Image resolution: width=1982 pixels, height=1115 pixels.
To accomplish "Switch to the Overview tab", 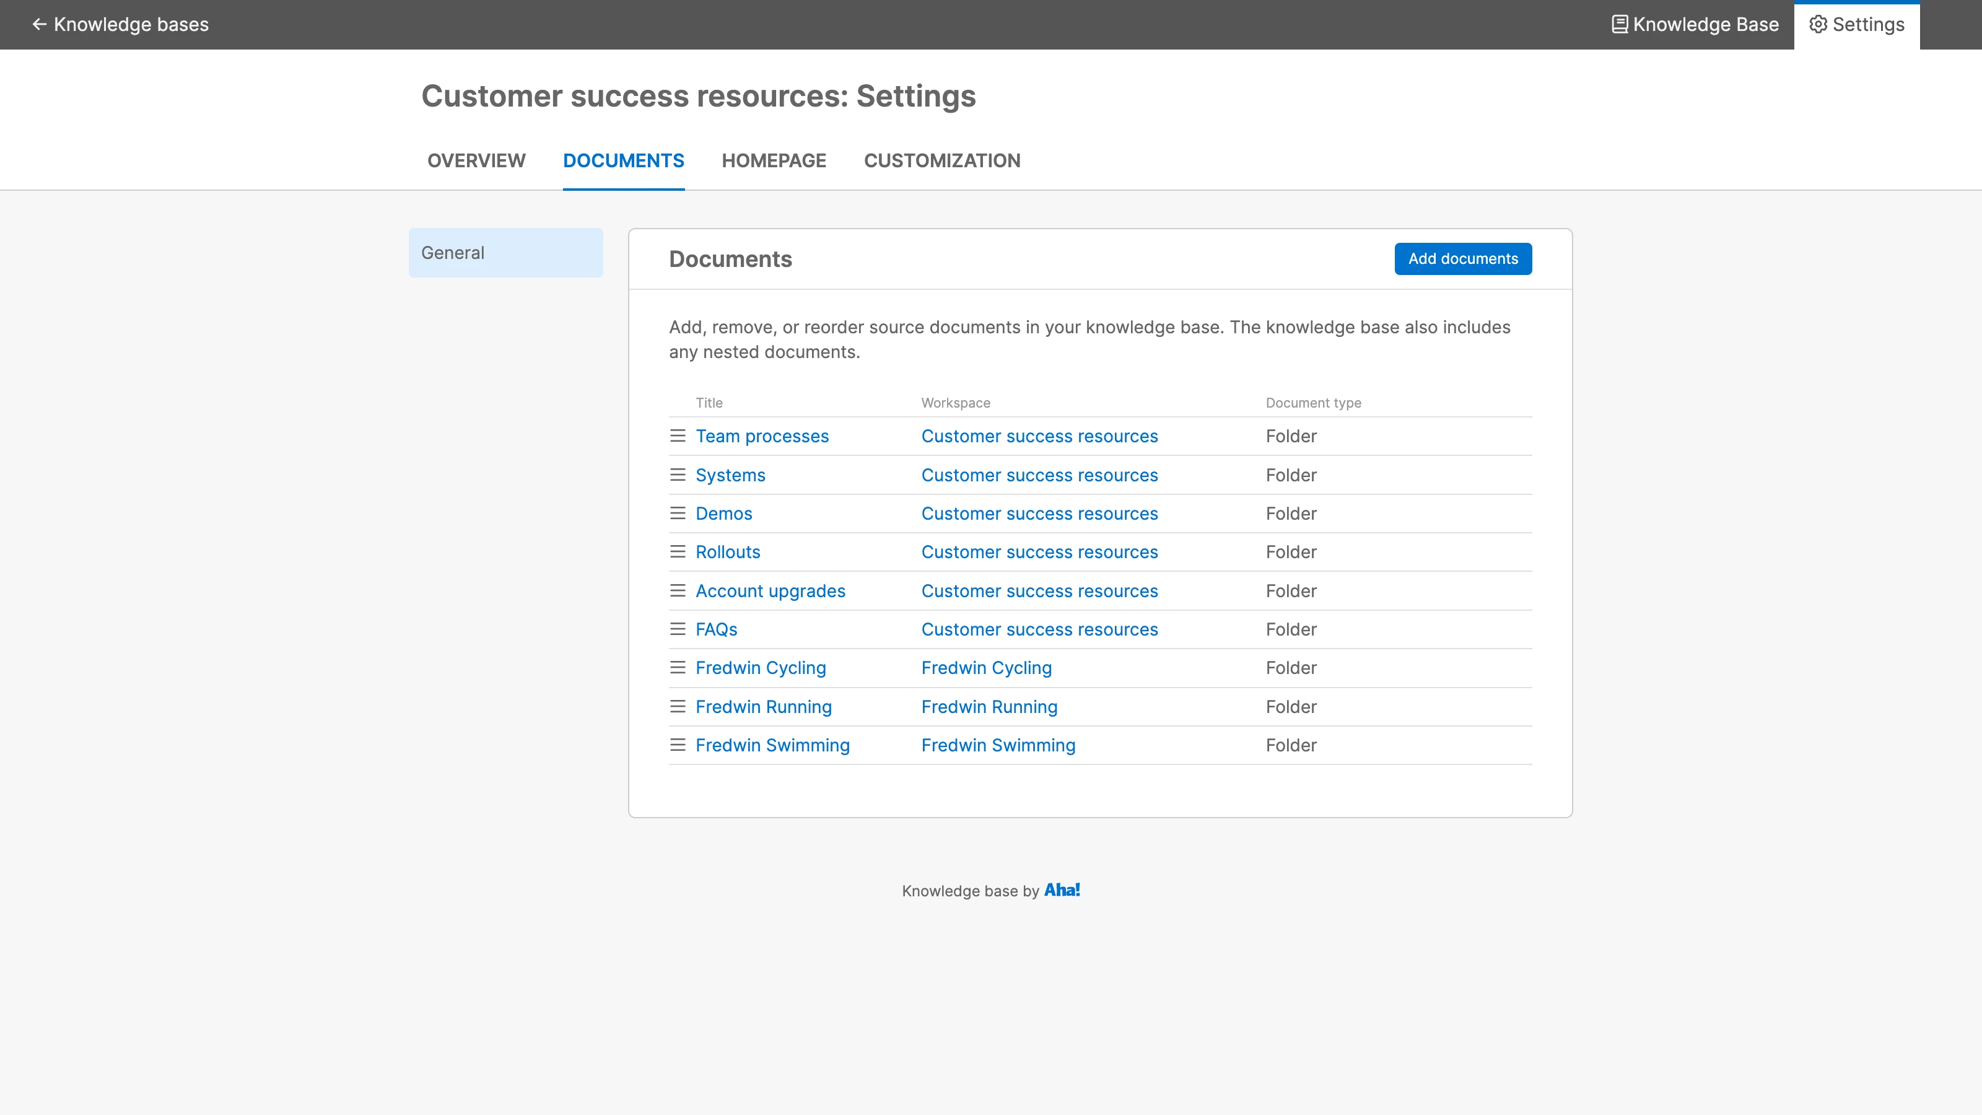I will pyautogui.click(x=476, y=161).
